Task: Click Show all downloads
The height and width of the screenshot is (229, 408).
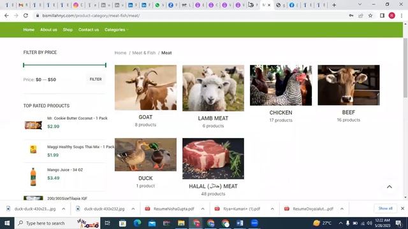Action: pos(385,209)
